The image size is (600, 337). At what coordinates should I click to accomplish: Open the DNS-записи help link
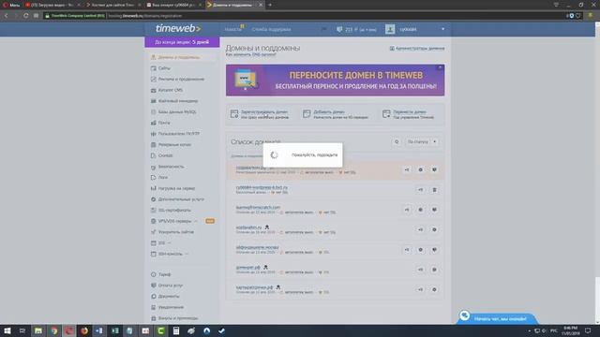(250, 54)
